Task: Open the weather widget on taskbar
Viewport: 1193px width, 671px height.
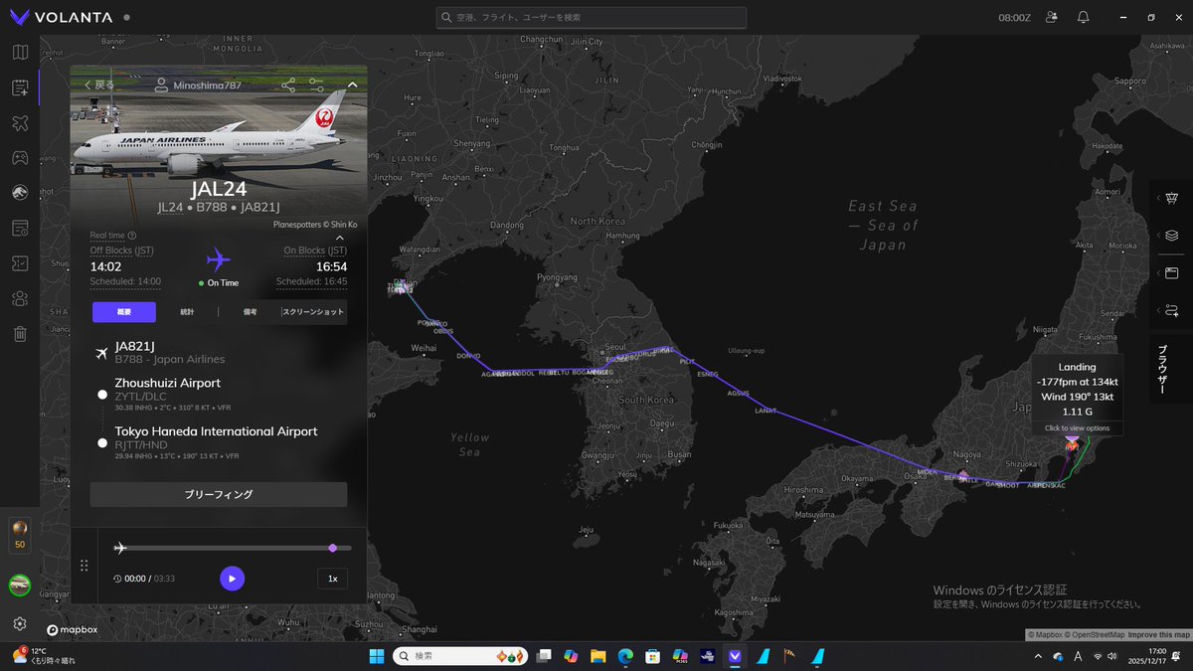Action: point(42,656)
